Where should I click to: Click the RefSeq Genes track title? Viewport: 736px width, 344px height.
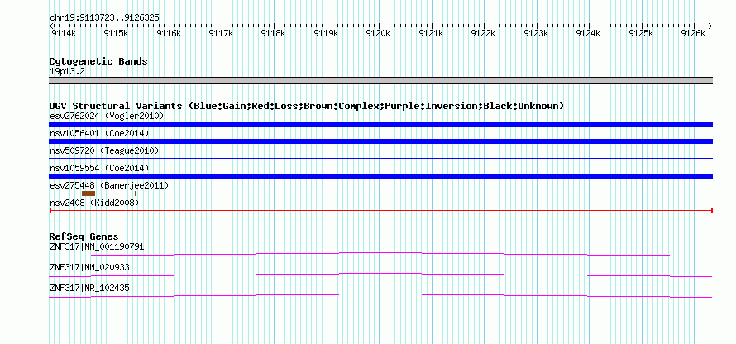point(84,236)
